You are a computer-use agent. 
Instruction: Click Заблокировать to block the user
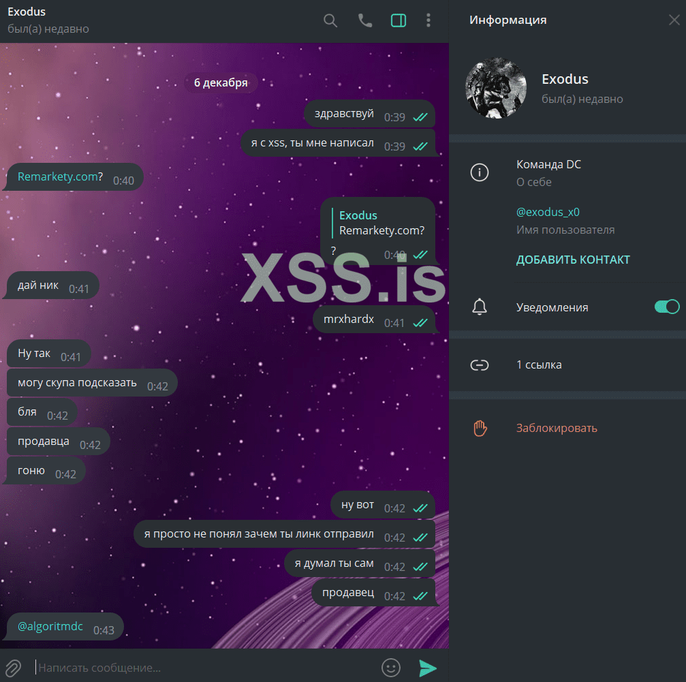(x=557, y=429)
